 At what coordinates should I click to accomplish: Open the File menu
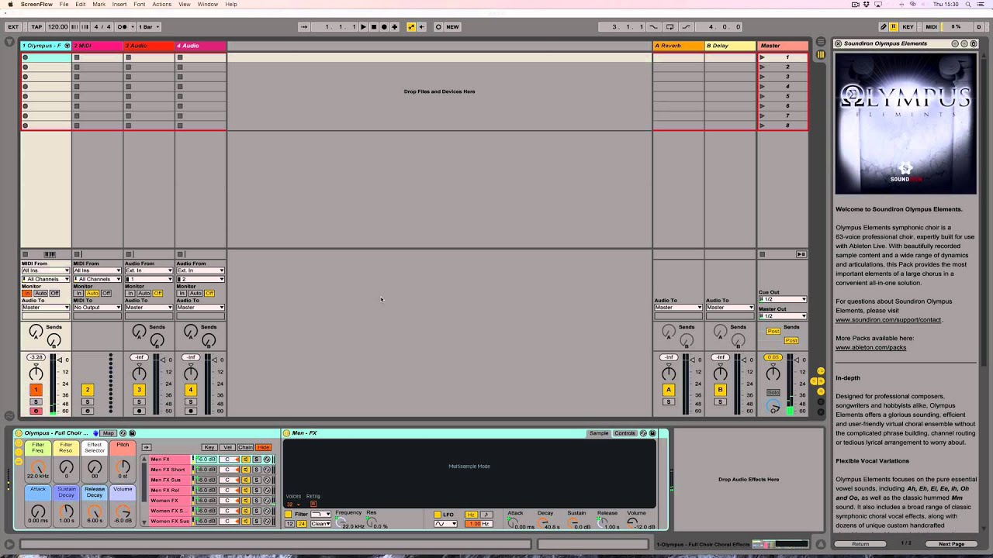pos(64,5)
